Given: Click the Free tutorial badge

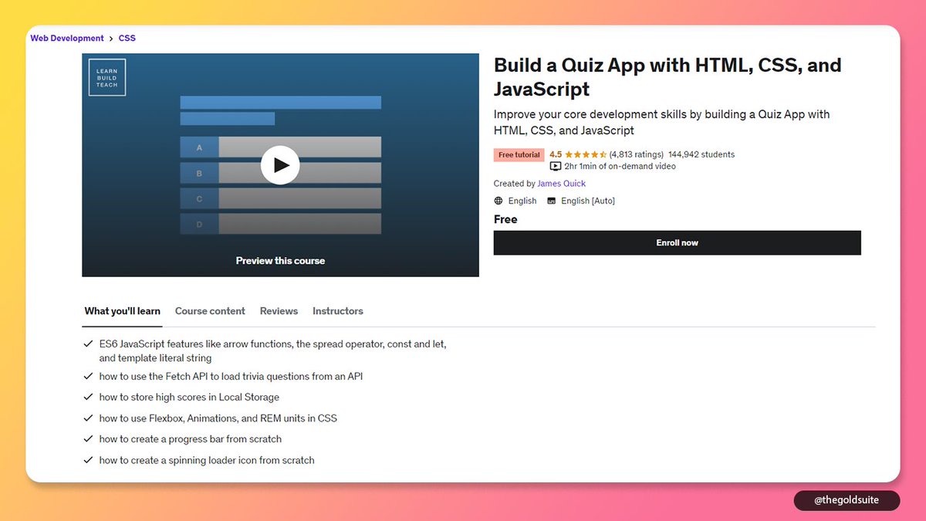Looking at the screenshot, I should 518,154.
